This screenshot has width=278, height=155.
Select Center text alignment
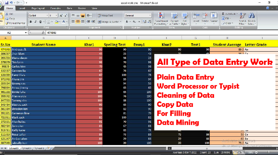pyautogui.click(x=78, y=21)
